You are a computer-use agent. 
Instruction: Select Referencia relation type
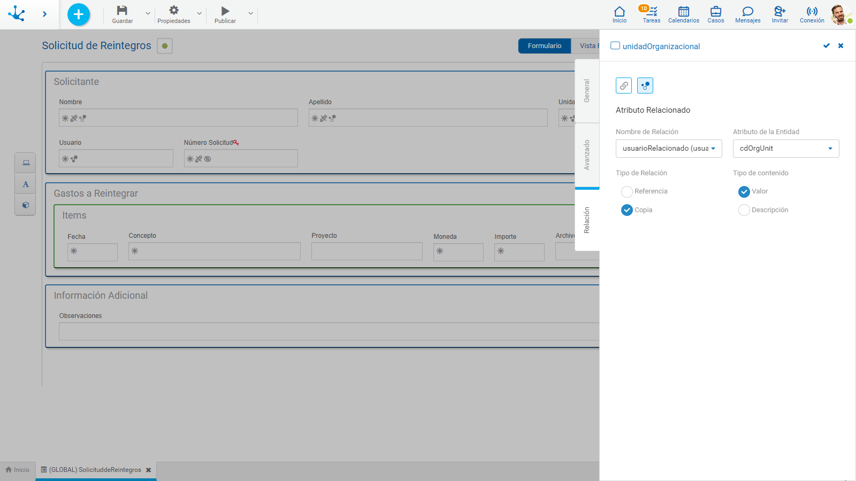coord(627,191)
